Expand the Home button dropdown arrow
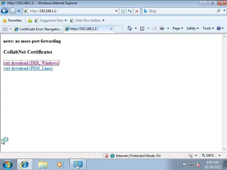Screen dimensions: 227x170 (x=136, y=28)
